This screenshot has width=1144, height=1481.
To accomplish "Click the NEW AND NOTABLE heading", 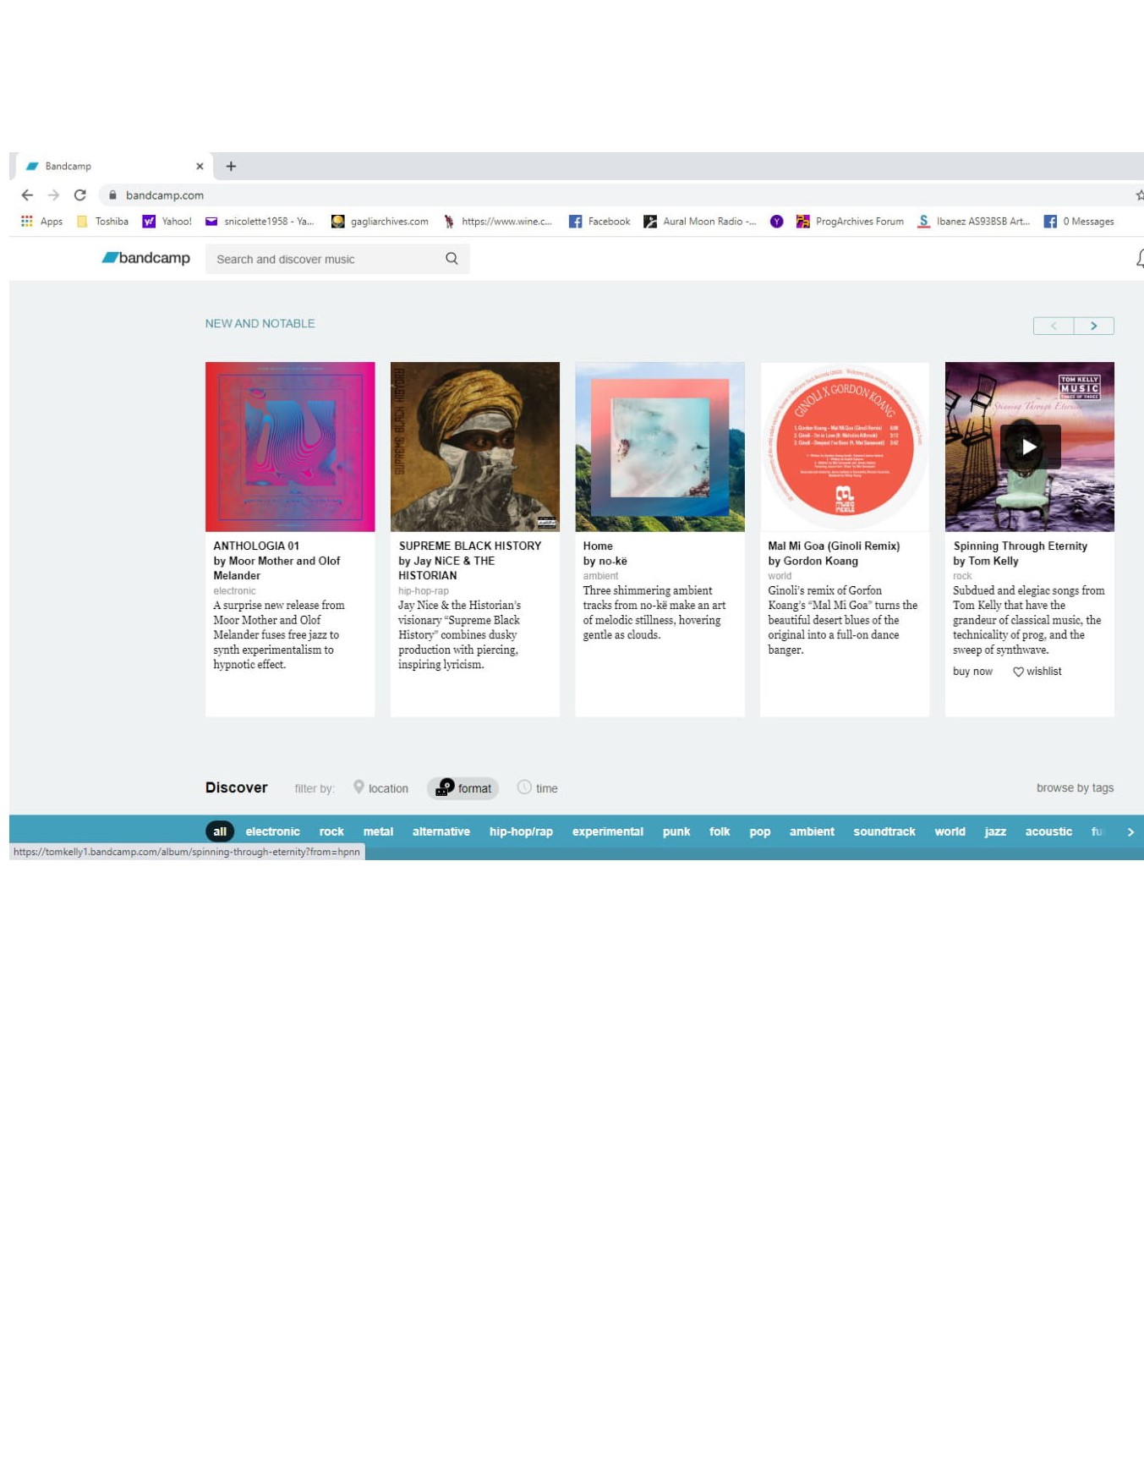I will [260, 324].
